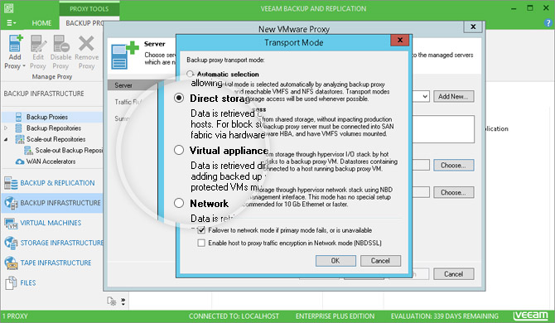Viewport: 555px width, 323px height.
Task: Click the Backup Infrastructure view icon
Action: (x=11, y=203)
